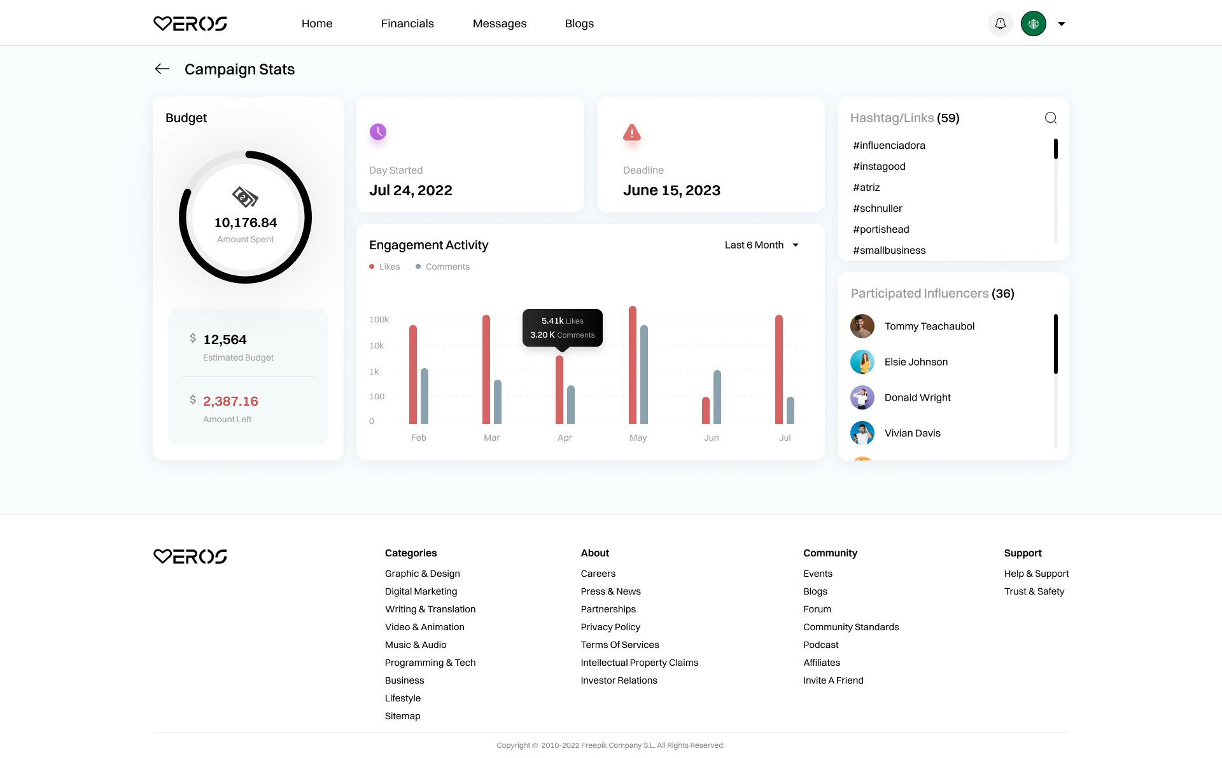Click the back arrow beside Campaign Stats

(162, 69)
